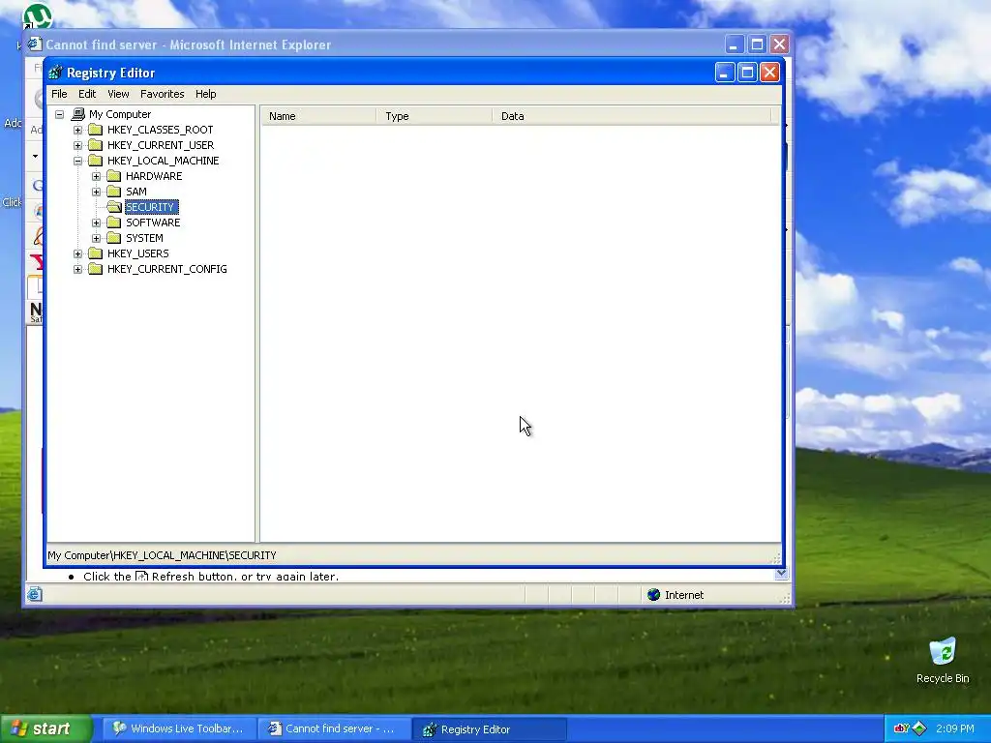Open the Favorites menu in Registry Editor

[x=163, y=94]
